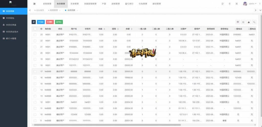Click the trash icon in top header
Screen dimensions: 262x127
(x=230, y=4)
